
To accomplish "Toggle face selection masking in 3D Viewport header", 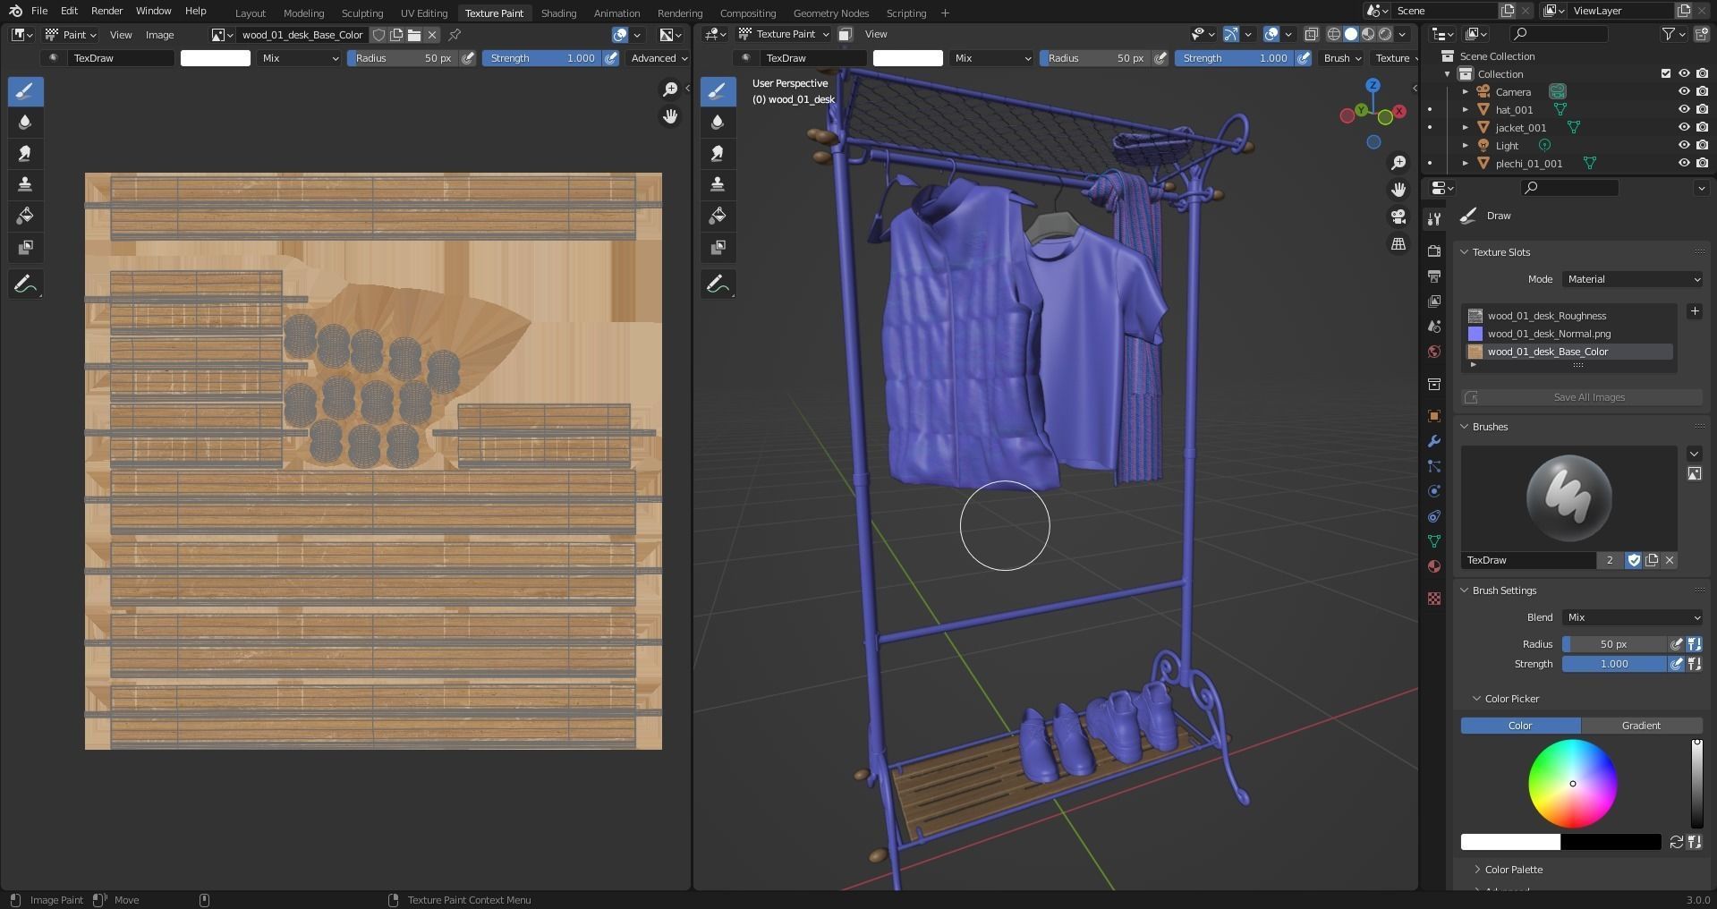I will pos(845,34).
